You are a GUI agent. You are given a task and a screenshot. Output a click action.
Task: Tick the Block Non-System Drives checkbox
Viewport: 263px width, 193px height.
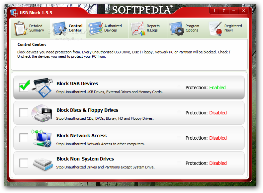pyautogui.click(x=24, y=163)
